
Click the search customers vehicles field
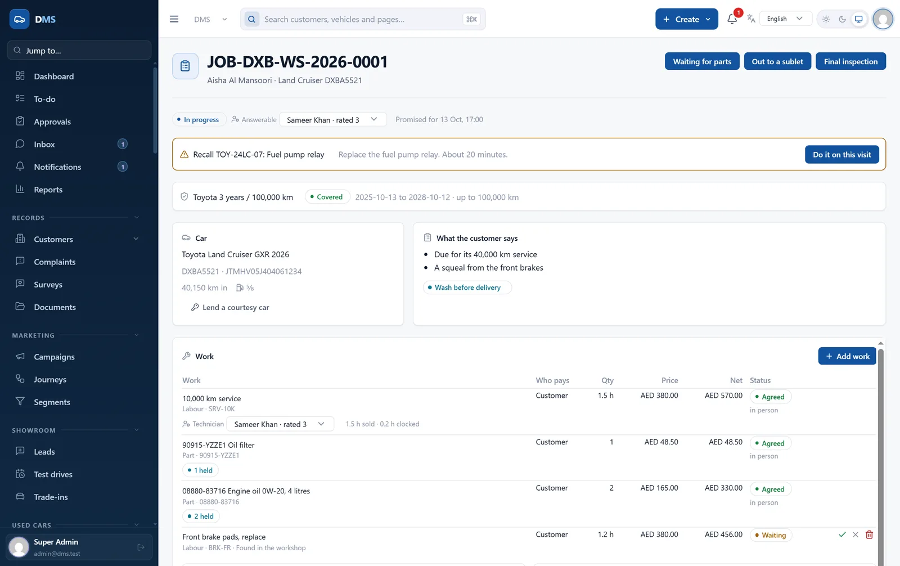pyautogui.click(x=363, y=19)
